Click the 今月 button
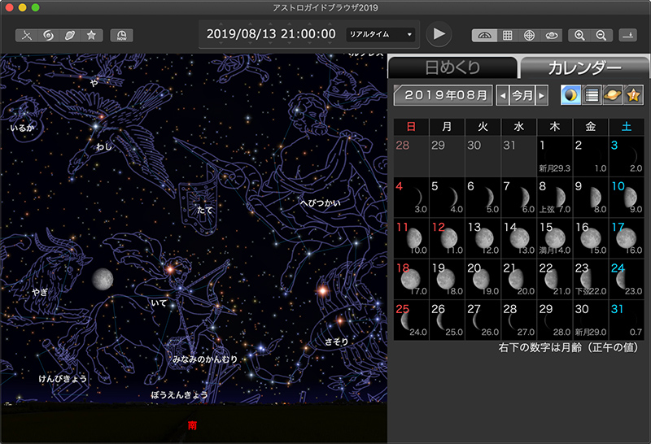 pyautogui.click(x=522, y=94)
